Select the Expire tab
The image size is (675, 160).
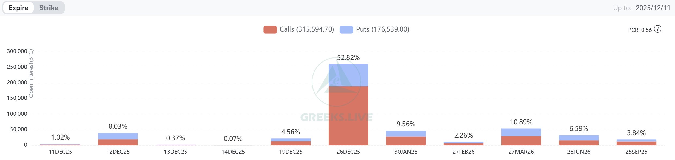coord(18,8)
